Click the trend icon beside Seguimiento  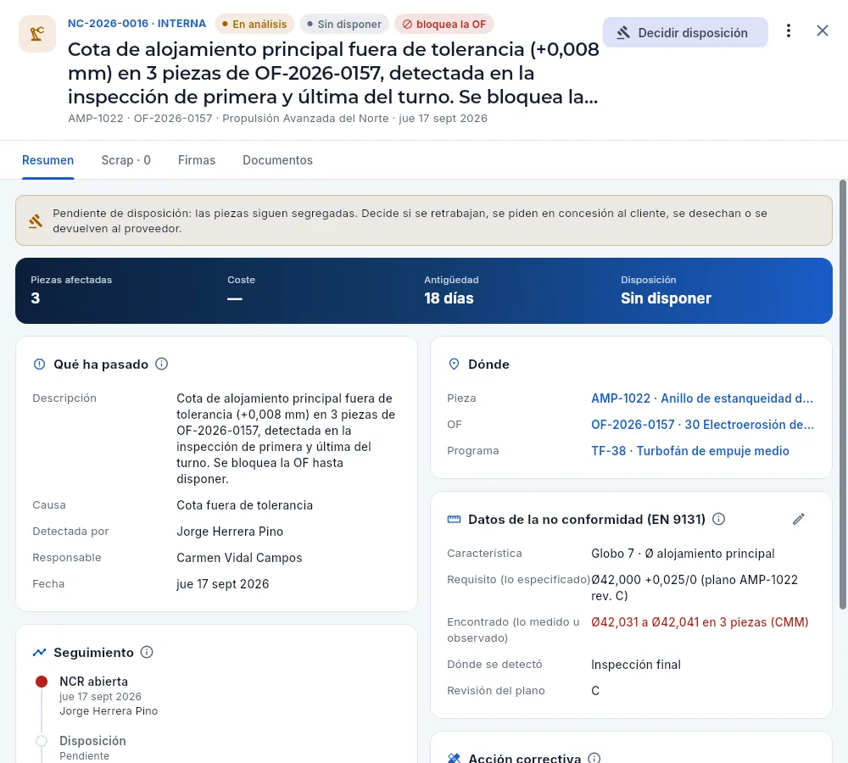[40, 653]
